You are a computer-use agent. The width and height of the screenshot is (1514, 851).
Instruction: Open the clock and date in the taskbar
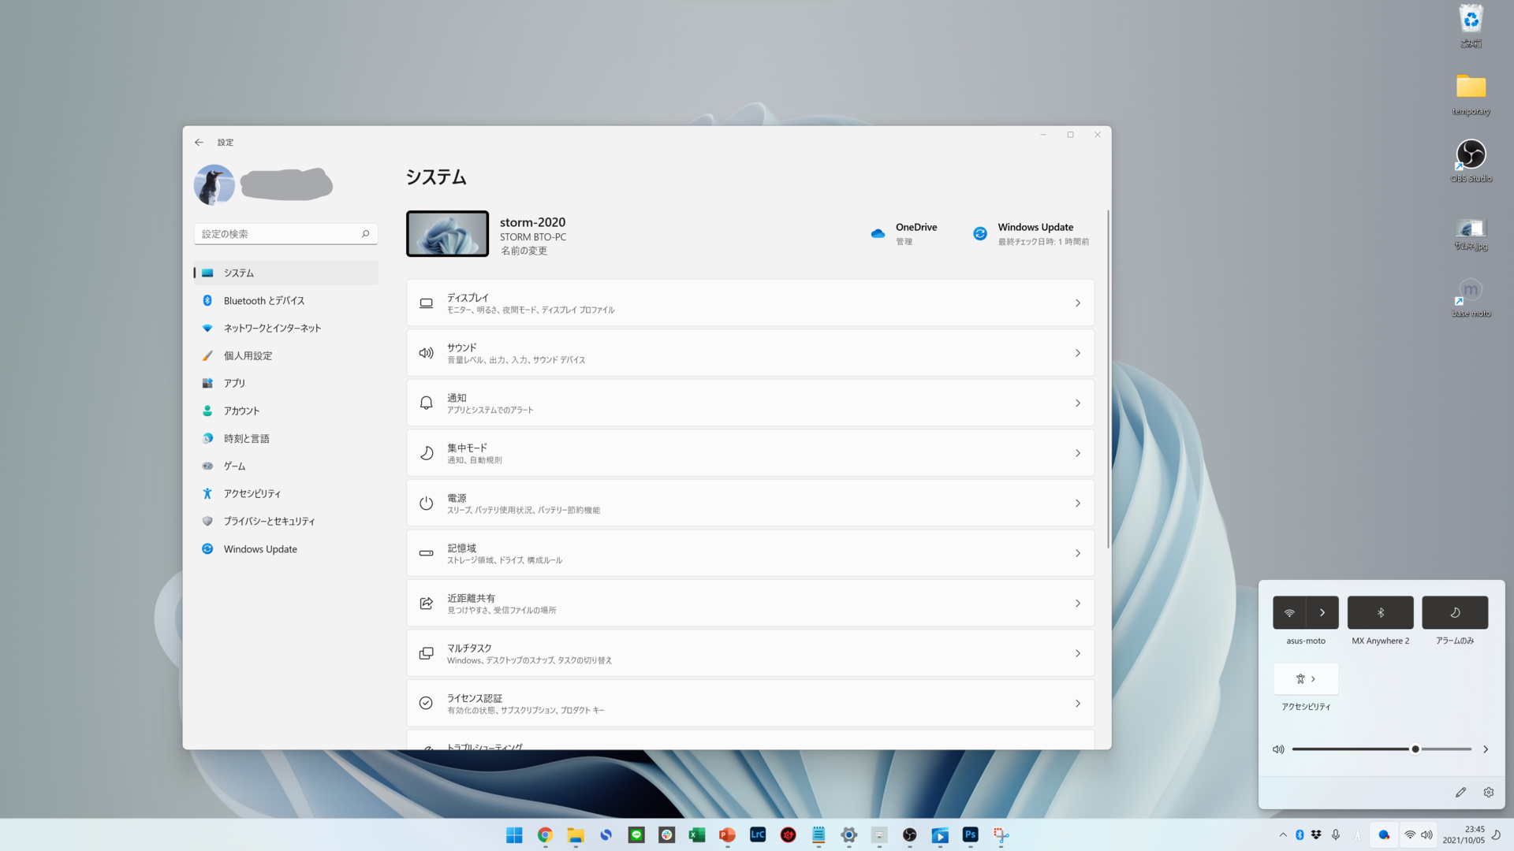(x=1464, y=835)
